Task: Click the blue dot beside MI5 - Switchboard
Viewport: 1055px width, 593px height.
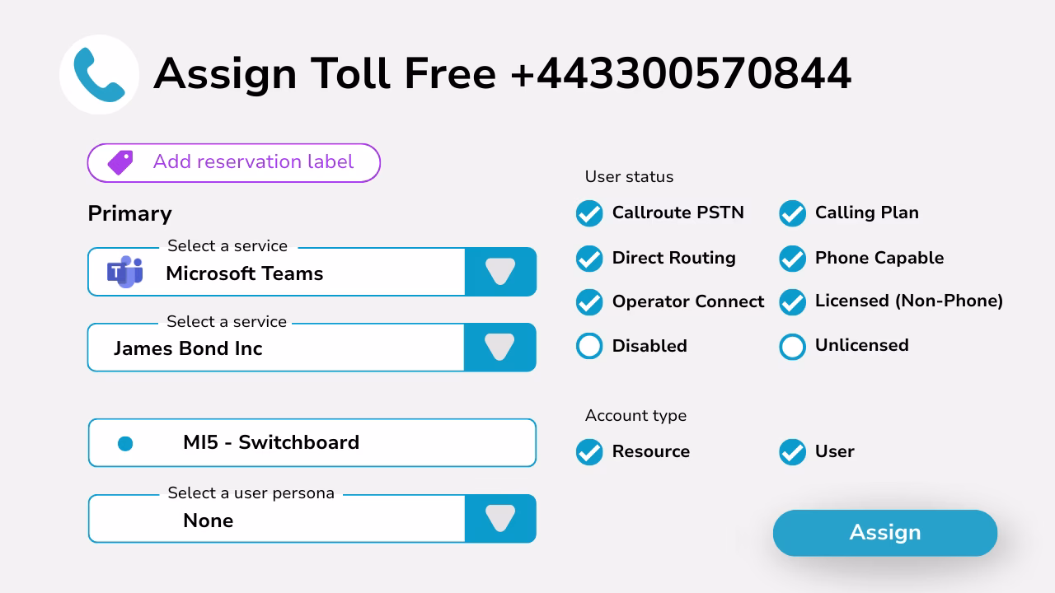Action: [x=125, y=444]
